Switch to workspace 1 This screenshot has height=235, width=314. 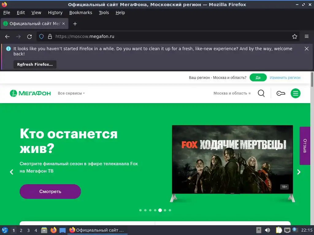pos(13,230)
